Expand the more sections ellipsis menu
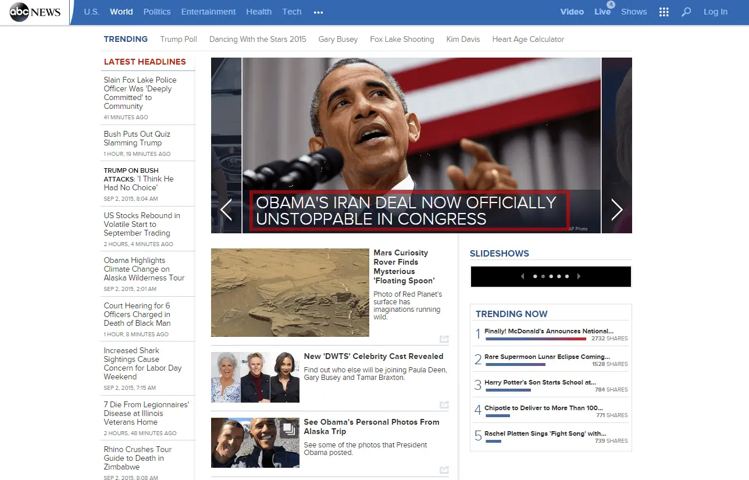 pos(318,12)
